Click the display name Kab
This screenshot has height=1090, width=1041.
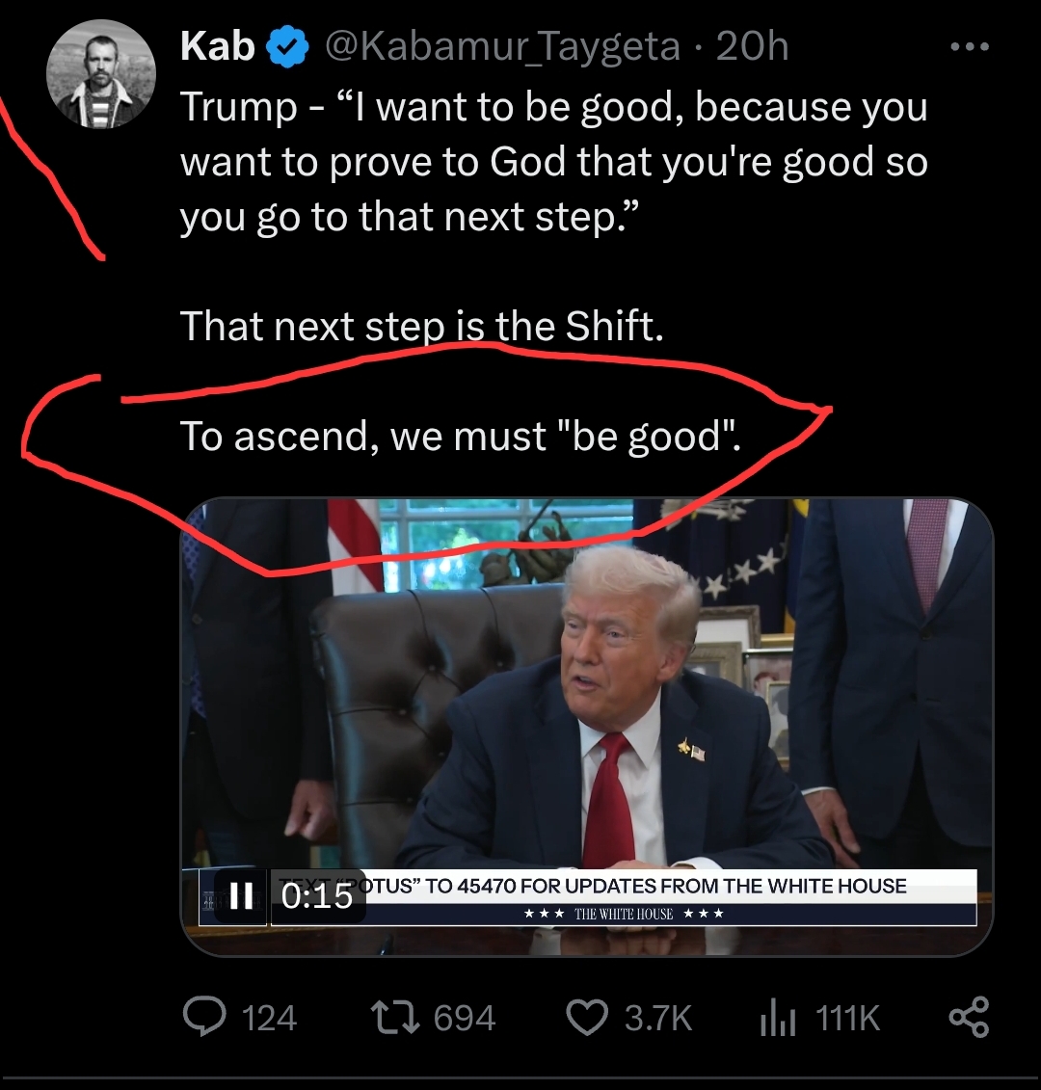[217, 47]
